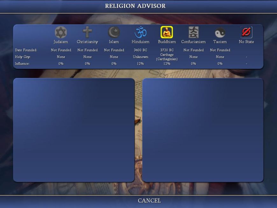Click the Date Founded row label

[26, 50]
